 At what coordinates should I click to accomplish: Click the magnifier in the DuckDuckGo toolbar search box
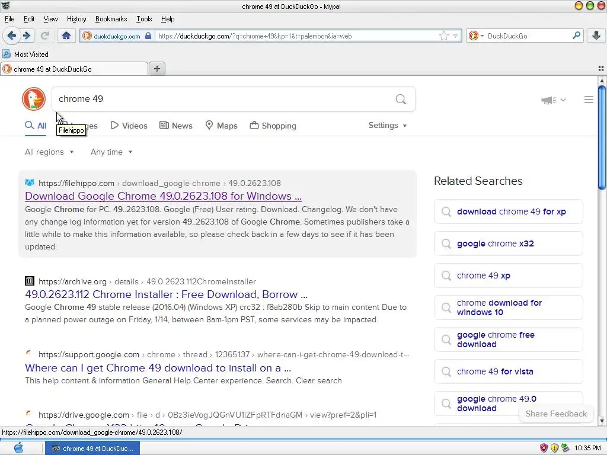[576, 36]
